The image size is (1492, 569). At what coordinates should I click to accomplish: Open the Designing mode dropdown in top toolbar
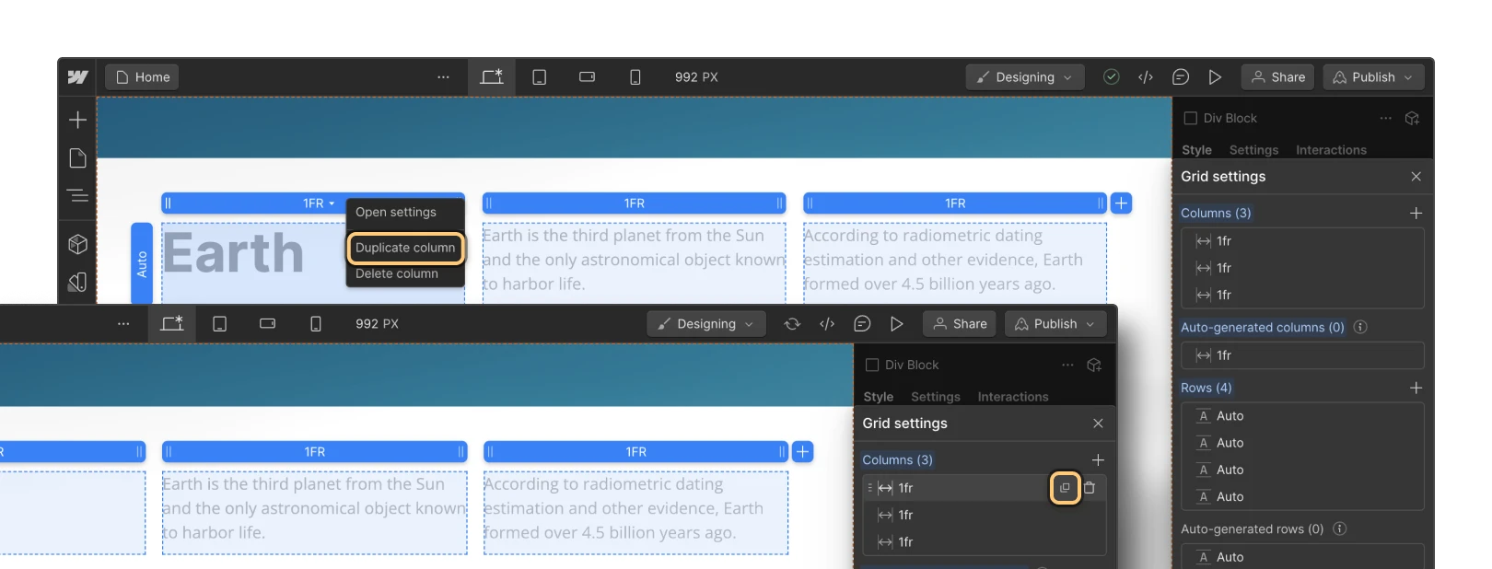pos(1024,77)
